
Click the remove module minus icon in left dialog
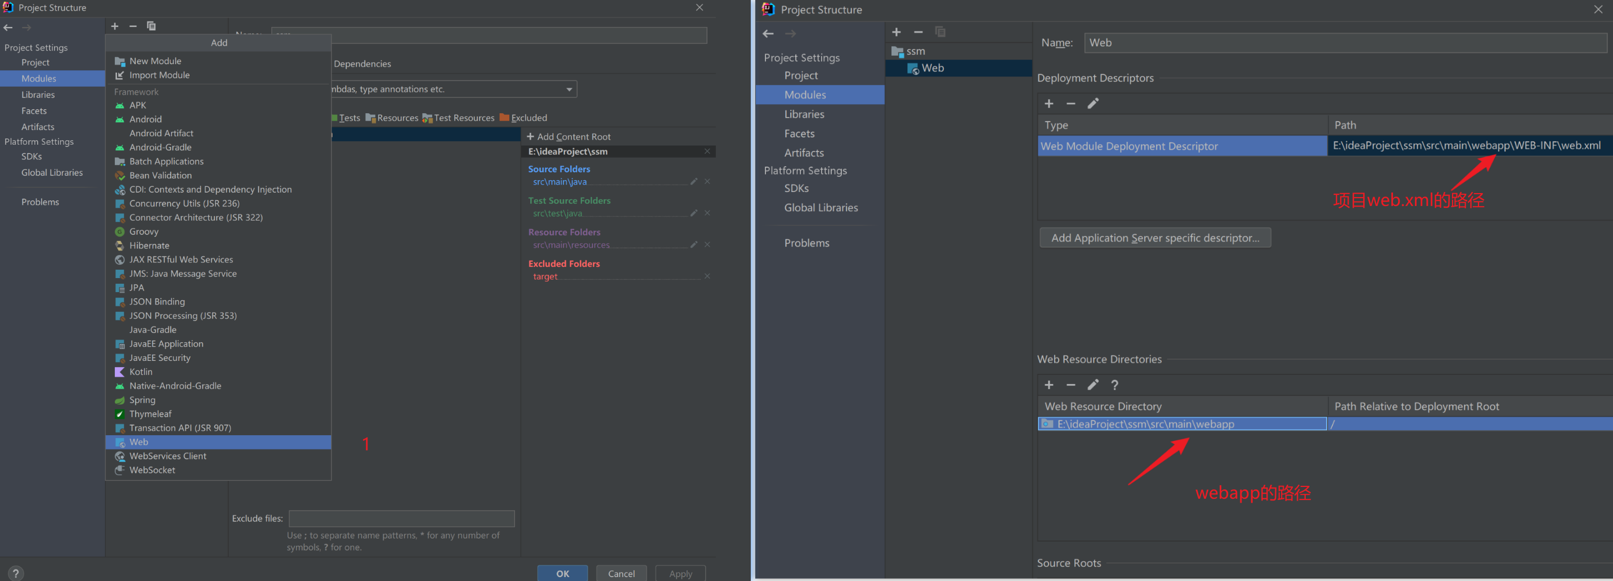point(133,26)
